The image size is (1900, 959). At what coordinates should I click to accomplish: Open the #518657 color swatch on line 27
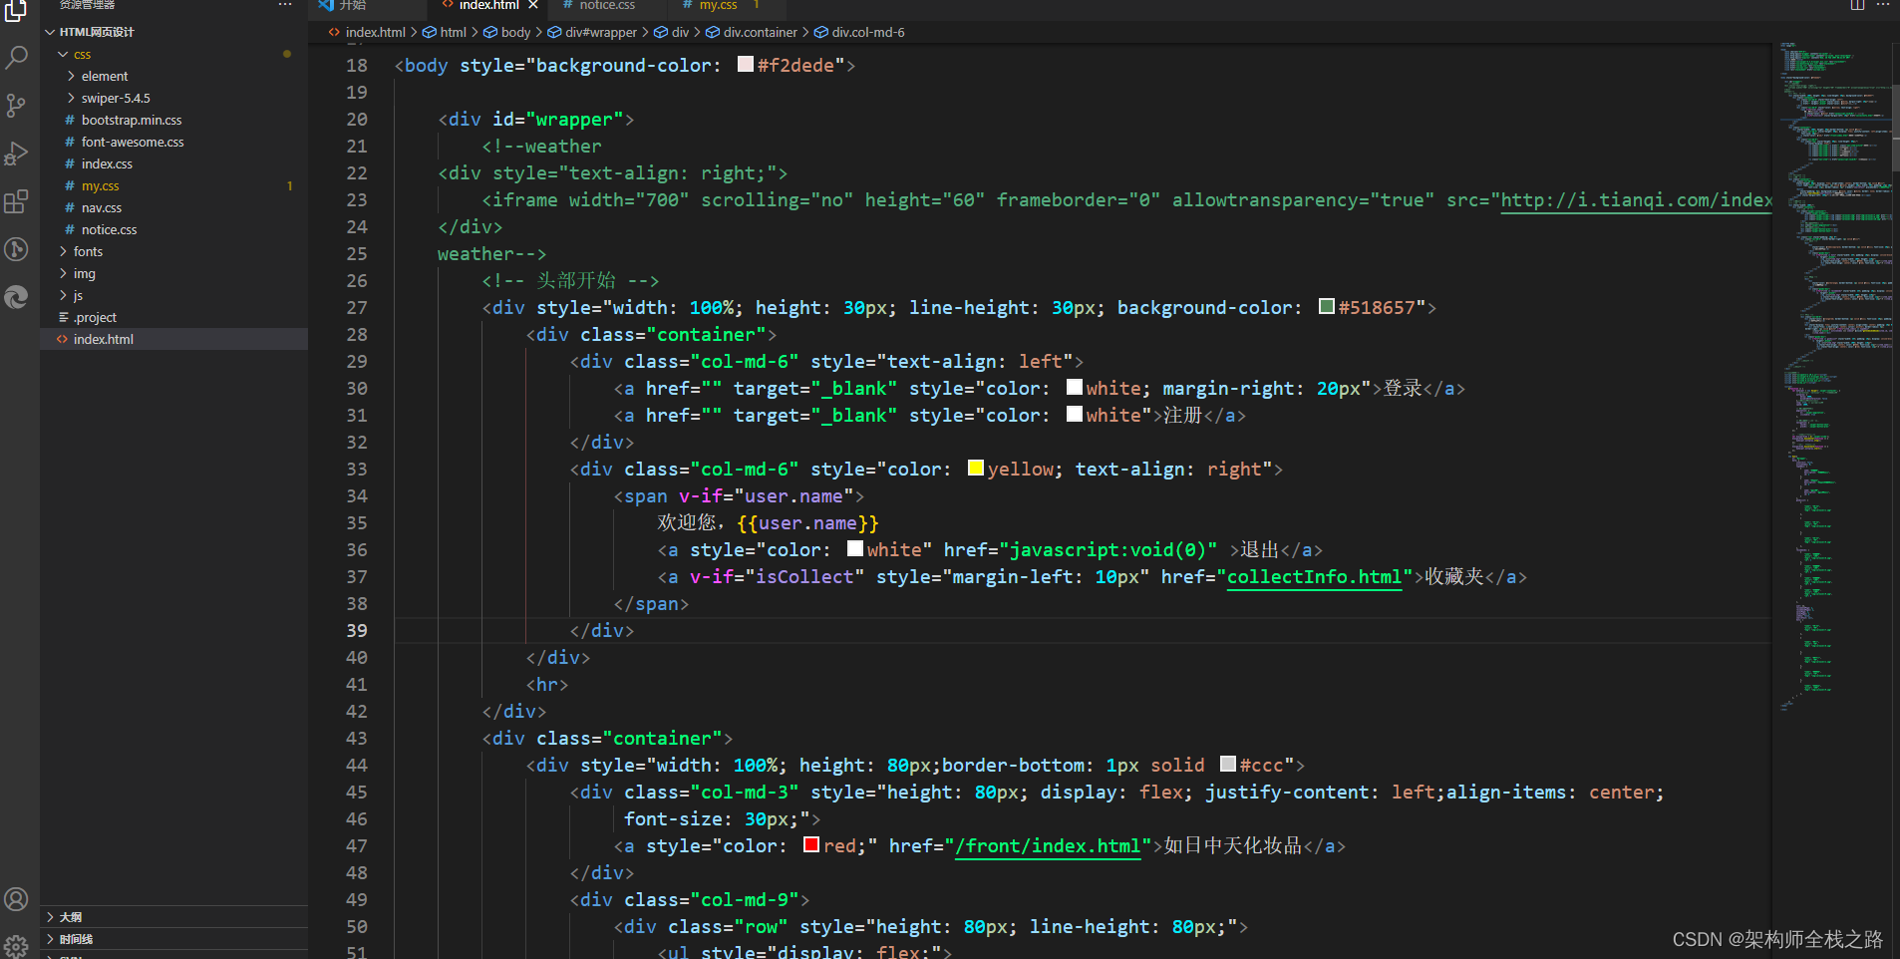coord(1327,307)
